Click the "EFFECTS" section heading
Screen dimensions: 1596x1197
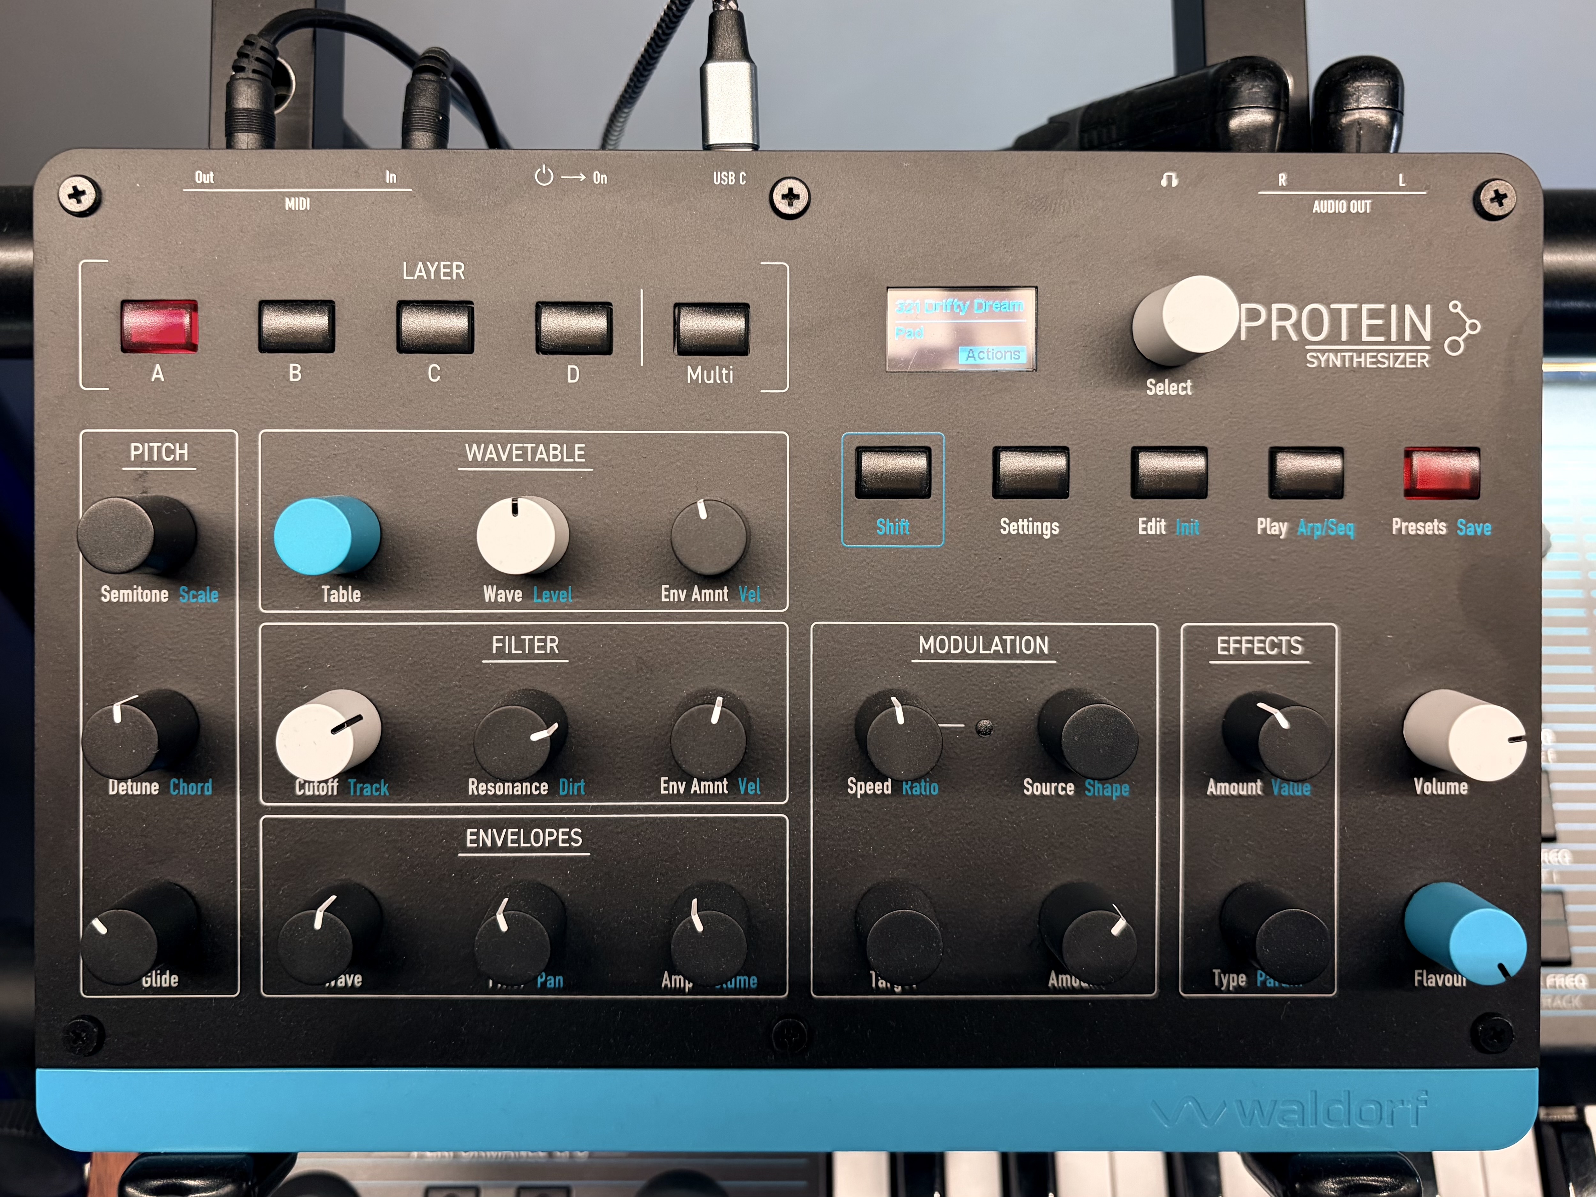tap(1260, 646)
